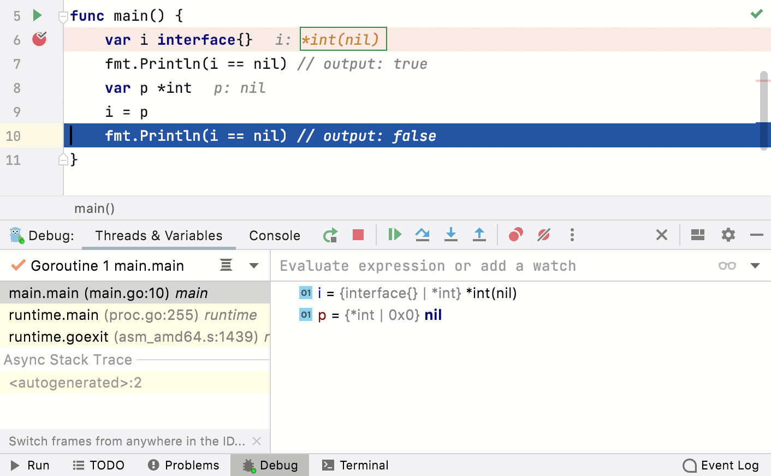The width and height of the screenshot is (771, 476).
Task: Click the goroutine filter icon
Action: (226, 265)
